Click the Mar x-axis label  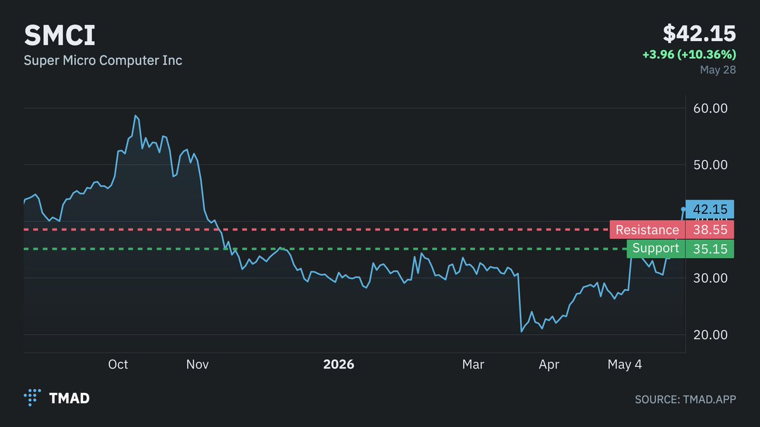[473, 365]
